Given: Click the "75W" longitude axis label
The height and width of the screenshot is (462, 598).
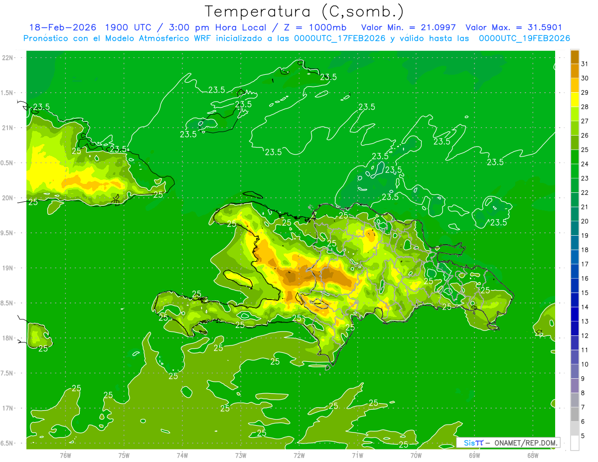Looking at the screenshot, I should coord(124,455).
